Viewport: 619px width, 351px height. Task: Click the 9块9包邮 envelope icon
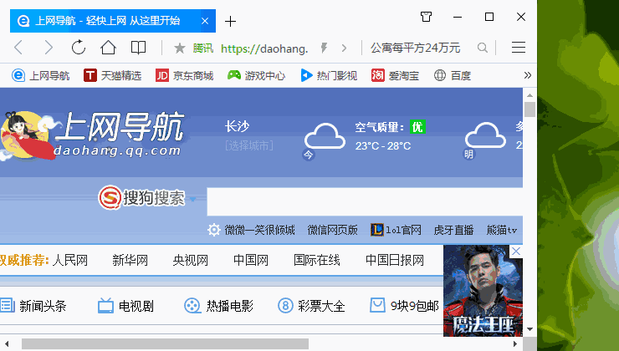[377, 305]
